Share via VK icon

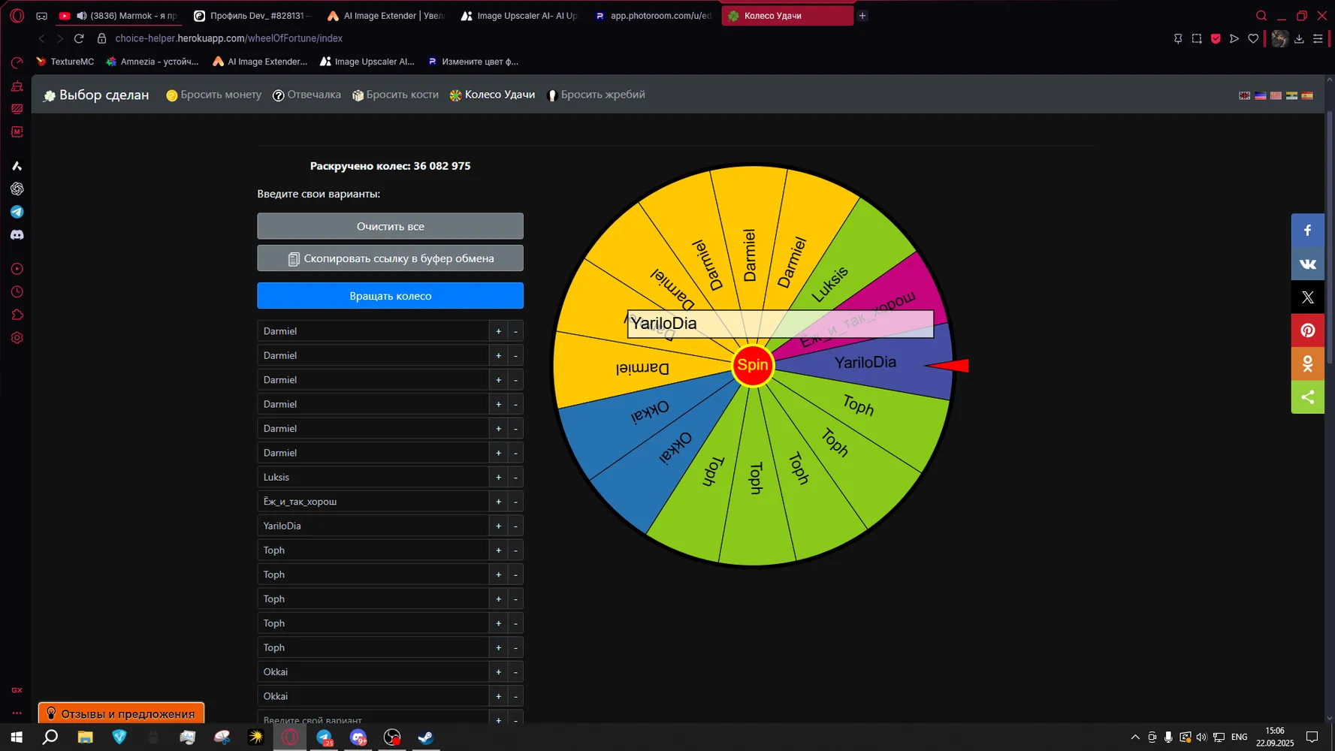(x=1307, y=264)
